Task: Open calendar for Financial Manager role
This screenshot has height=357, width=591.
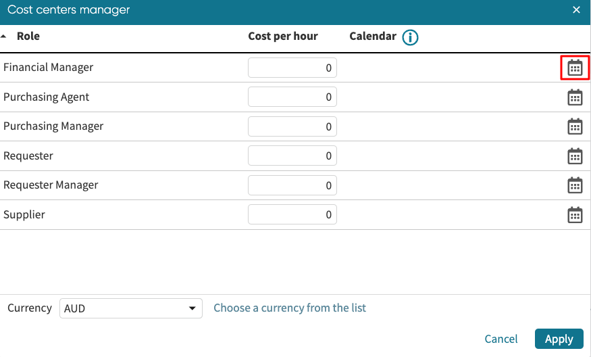Action: pos(575,68)
